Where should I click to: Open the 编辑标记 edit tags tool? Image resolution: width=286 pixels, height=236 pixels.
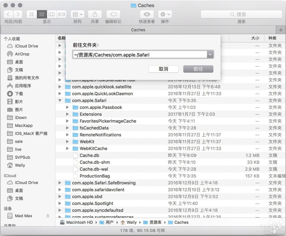tap(113, 14)
